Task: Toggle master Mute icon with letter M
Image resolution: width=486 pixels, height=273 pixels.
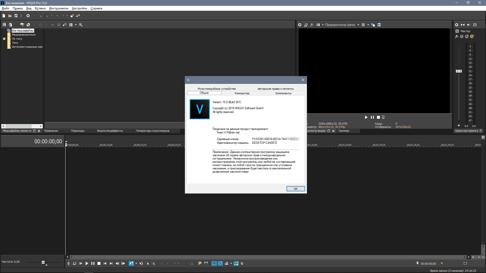Action: click(x=467, y=36)
